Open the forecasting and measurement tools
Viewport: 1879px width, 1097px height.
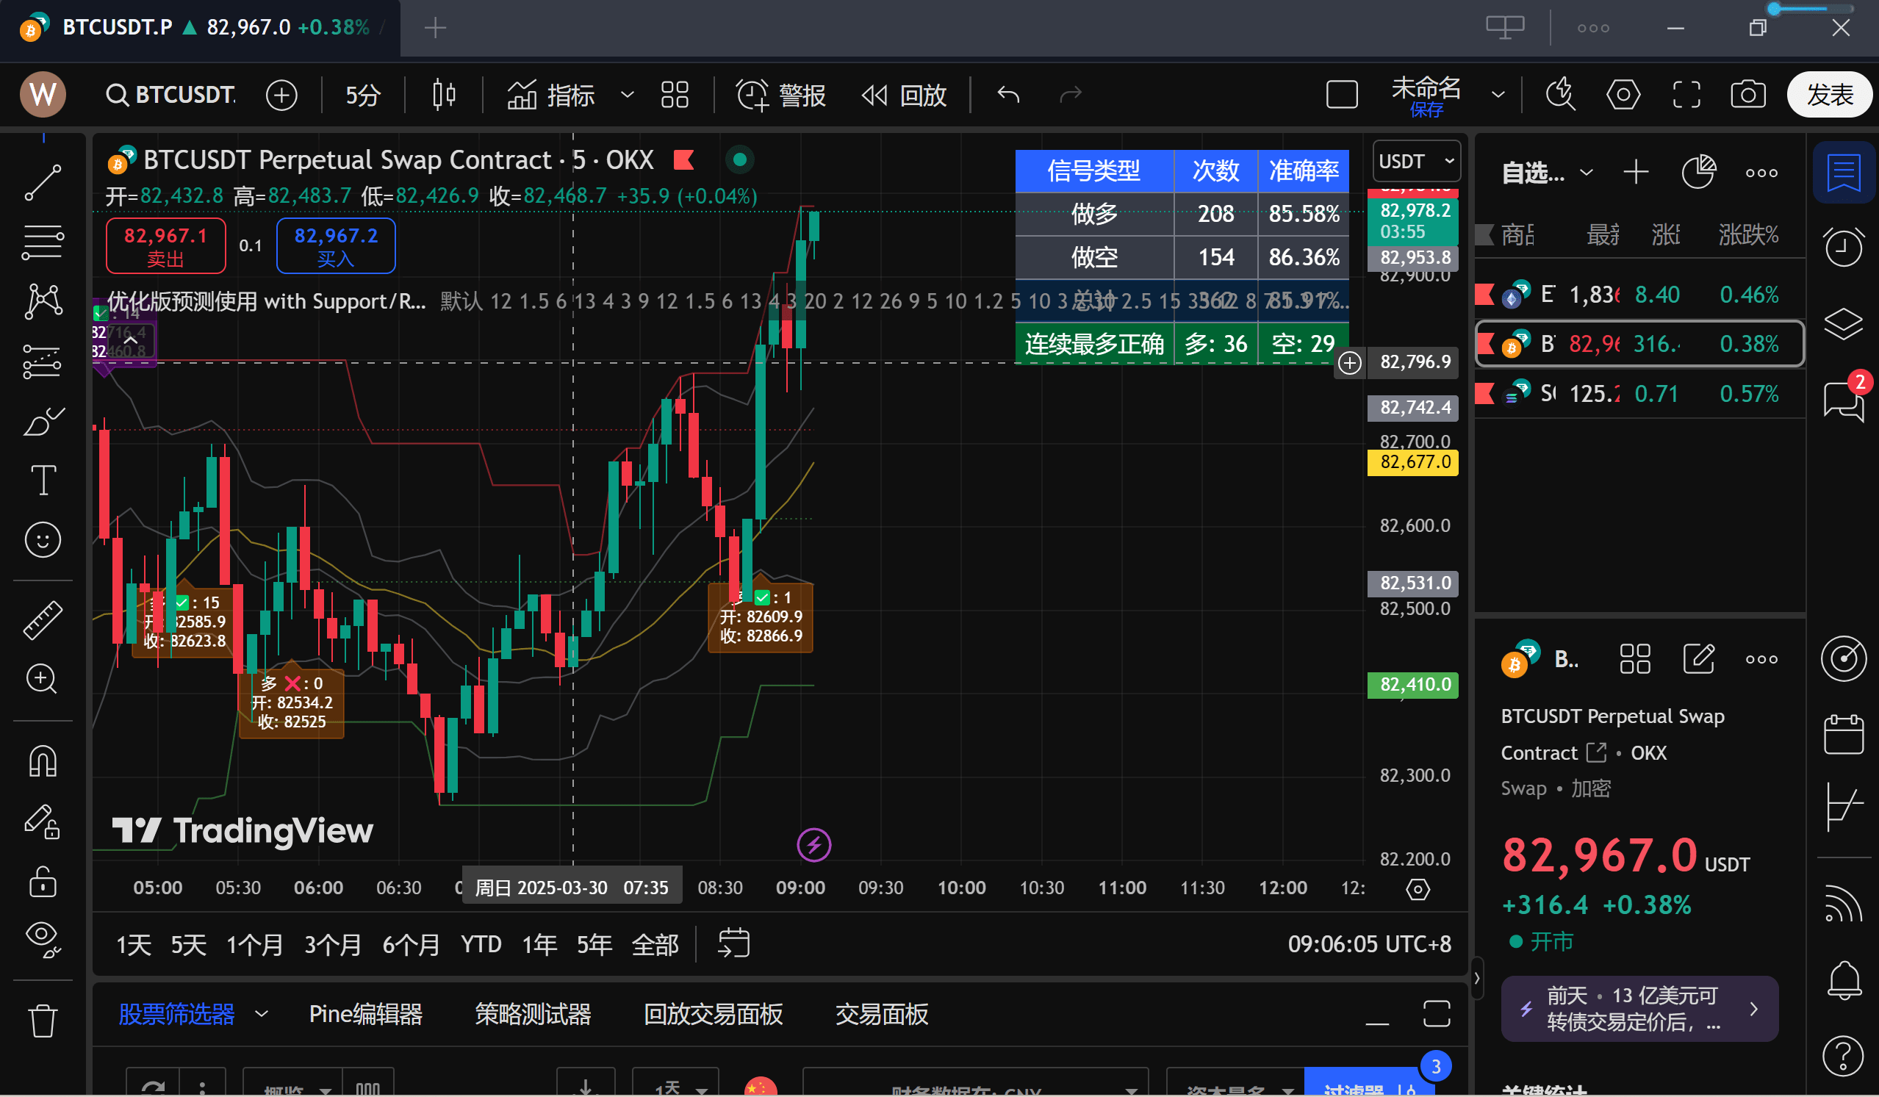[x=43, y=362]
